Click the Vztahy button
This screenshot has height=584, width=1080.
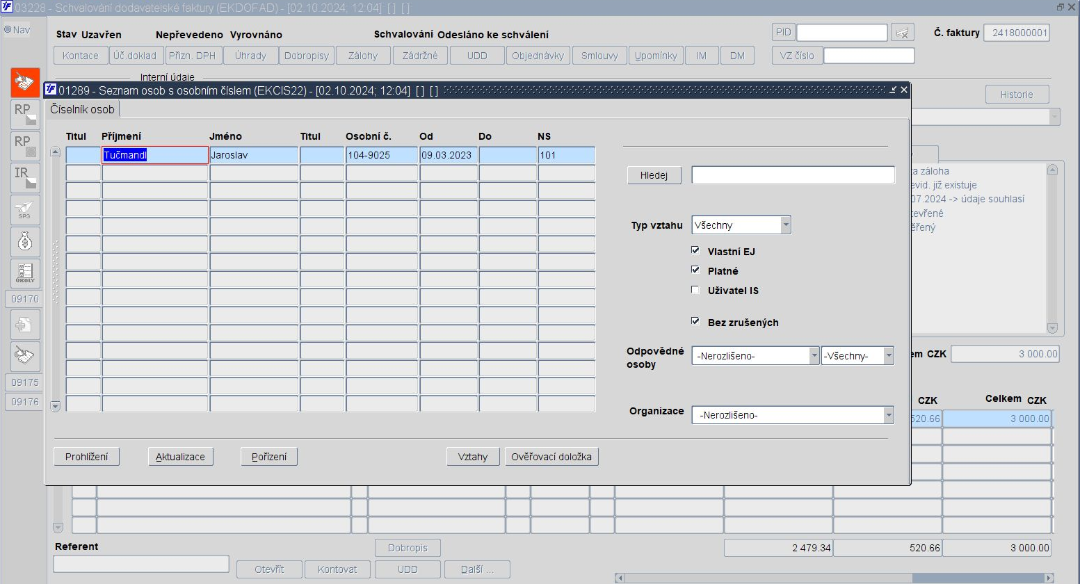click(473, 457)
